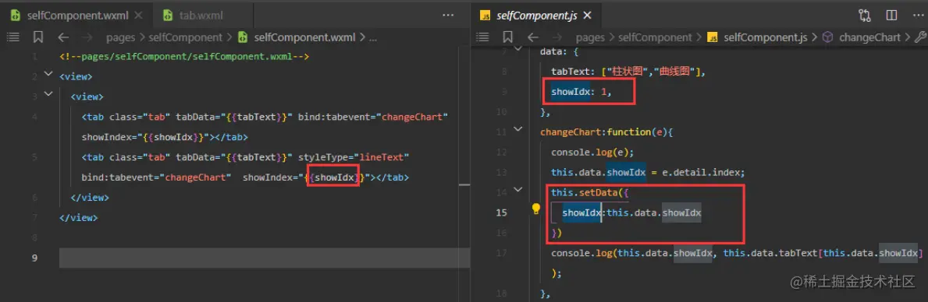Open 'pages' breadcrumb in left editor
The width and height of the screenshot is (928, 302).
click(x=120, y=37)
